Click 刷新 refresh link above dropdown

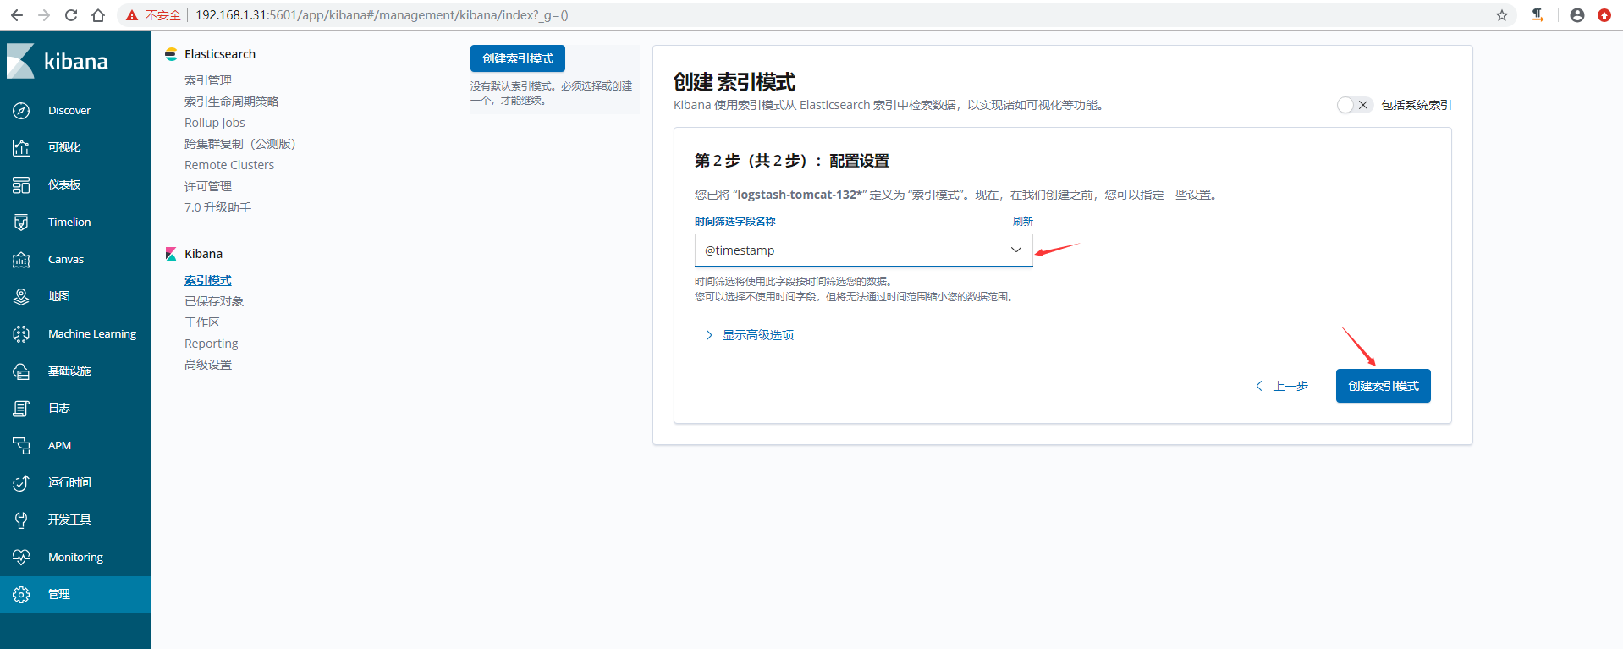coord(1023,221)
